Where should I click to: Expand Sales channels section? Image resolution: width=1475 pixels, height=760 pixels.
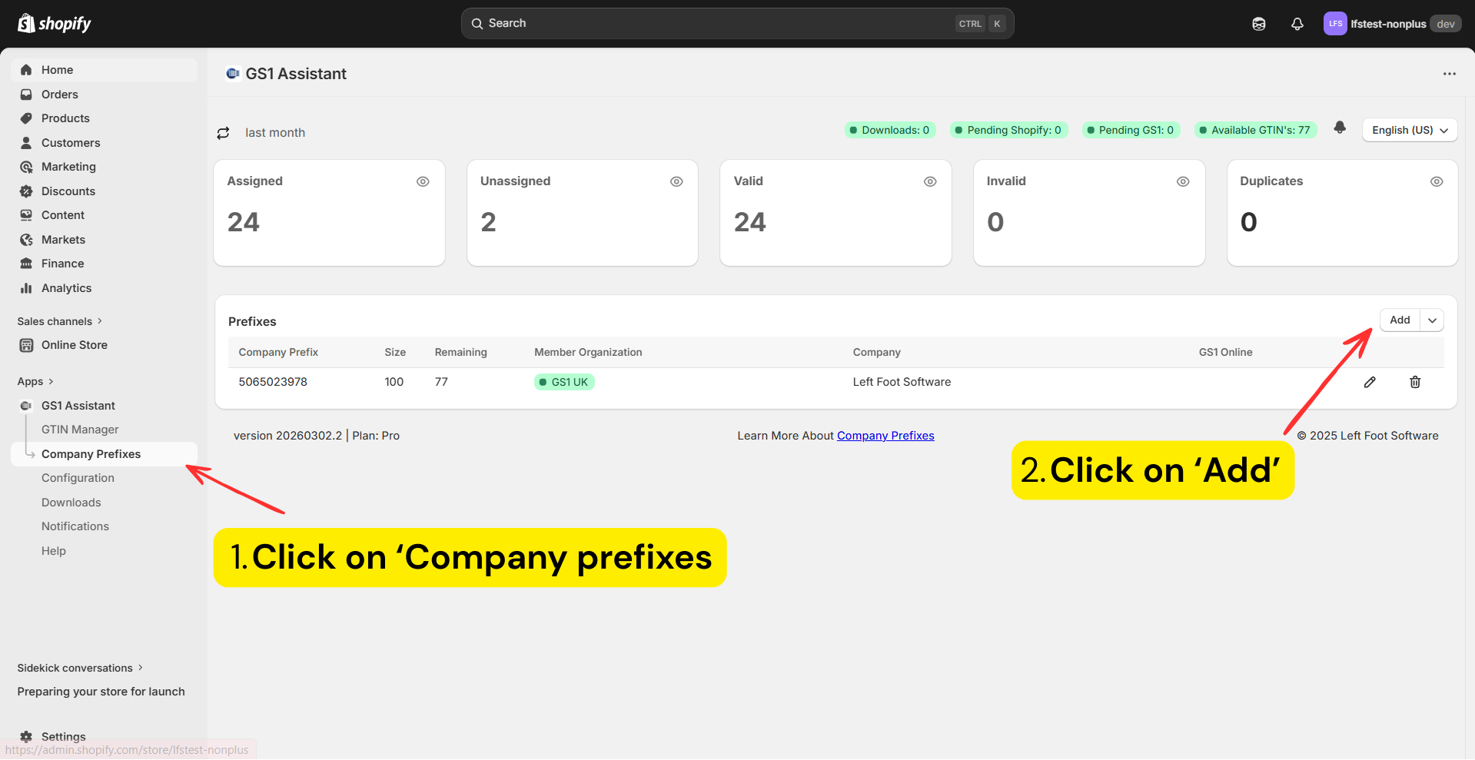point(60,321)
